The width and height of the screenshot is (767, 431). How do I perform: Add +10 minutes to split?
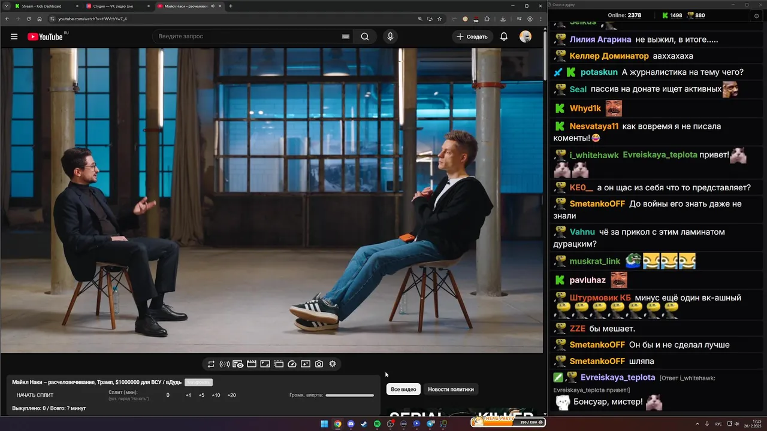(216, 395)
